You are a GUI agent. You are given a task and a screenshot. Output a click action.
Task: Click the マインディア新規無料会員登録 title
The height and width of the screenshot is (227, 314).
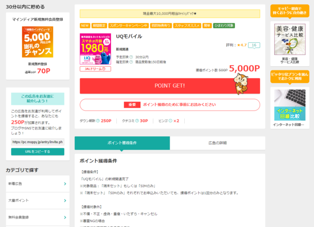(x=38, y=19)
